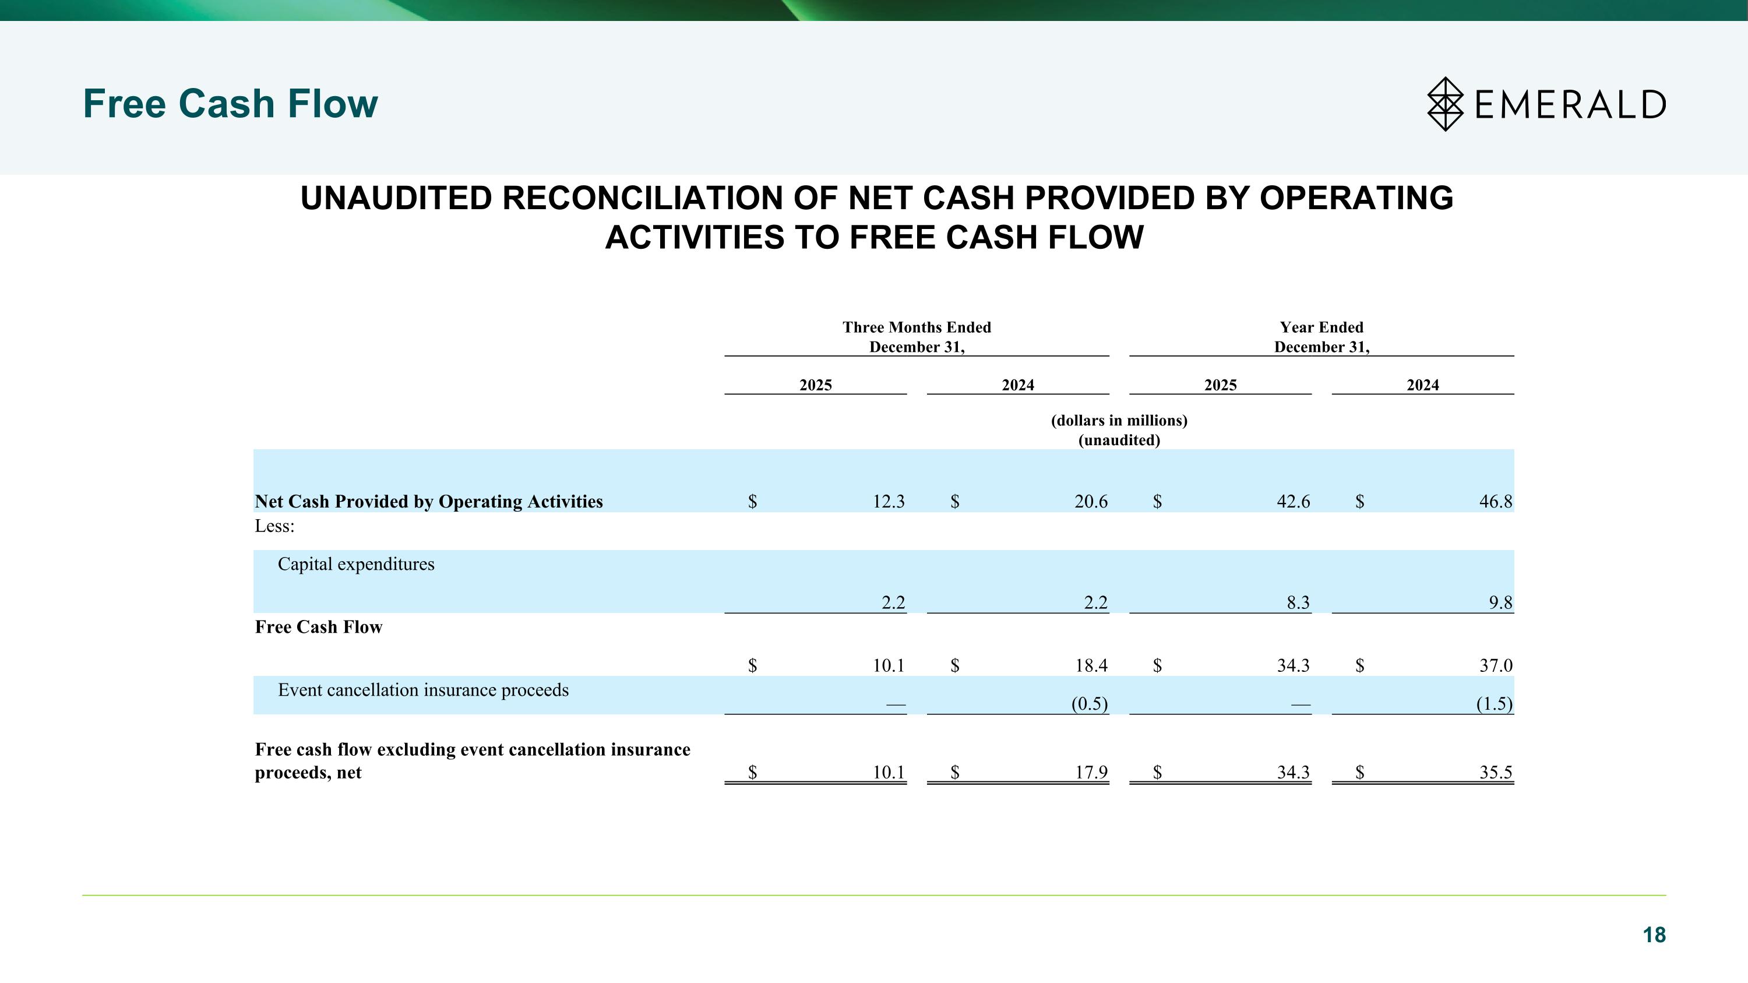Image resolution: width=1748 pixels, height=983 pixels.
Task: Click the 35.5 total value
Action: tap(1495, 772)
